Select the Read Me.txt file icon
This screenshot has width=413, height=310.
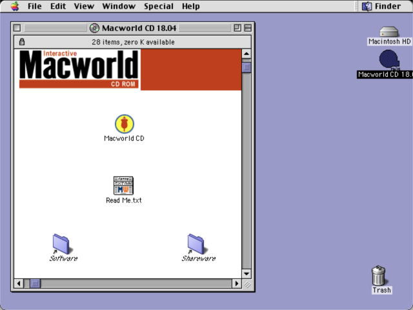coord(123,185)
